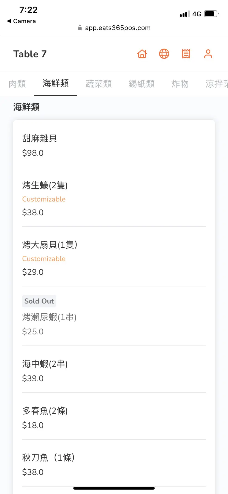Tap Sold Out badge on 烤瀨尿蝦
This screenshot has height=494, width=228.
(39, 301)
